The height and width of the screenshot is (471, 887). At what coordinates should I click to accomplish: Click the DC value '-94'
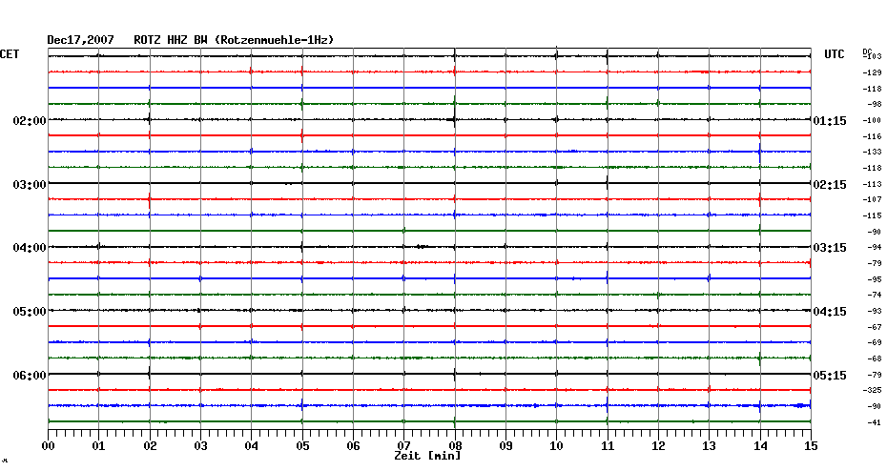(x=874, y=248)
